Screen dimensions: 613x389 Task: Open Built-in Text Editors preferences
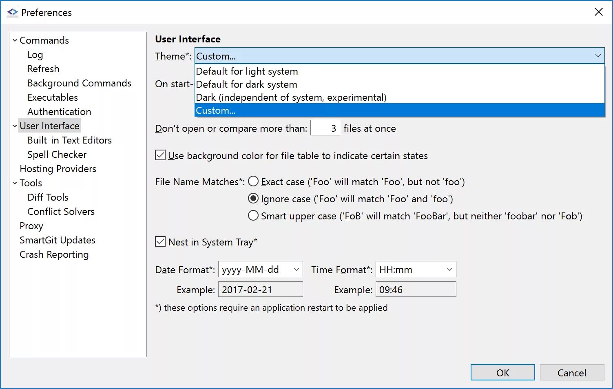click(x=69, y=140)
